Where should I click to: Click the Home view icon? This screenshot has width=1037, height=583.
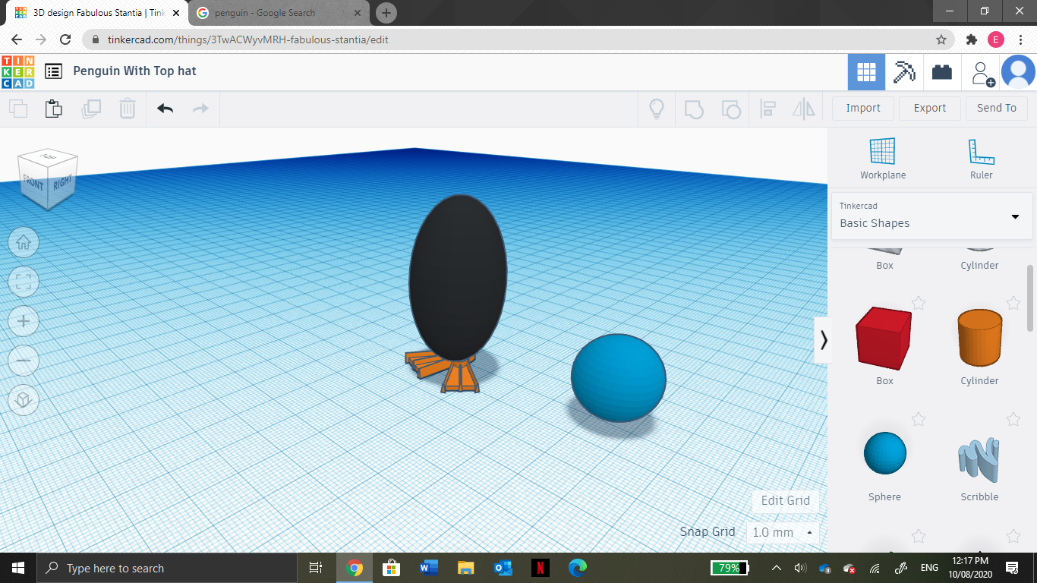(x=24, y=242)
